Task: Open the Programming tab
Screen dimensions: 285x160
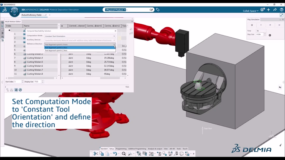Action: click(x=121, y=149)
